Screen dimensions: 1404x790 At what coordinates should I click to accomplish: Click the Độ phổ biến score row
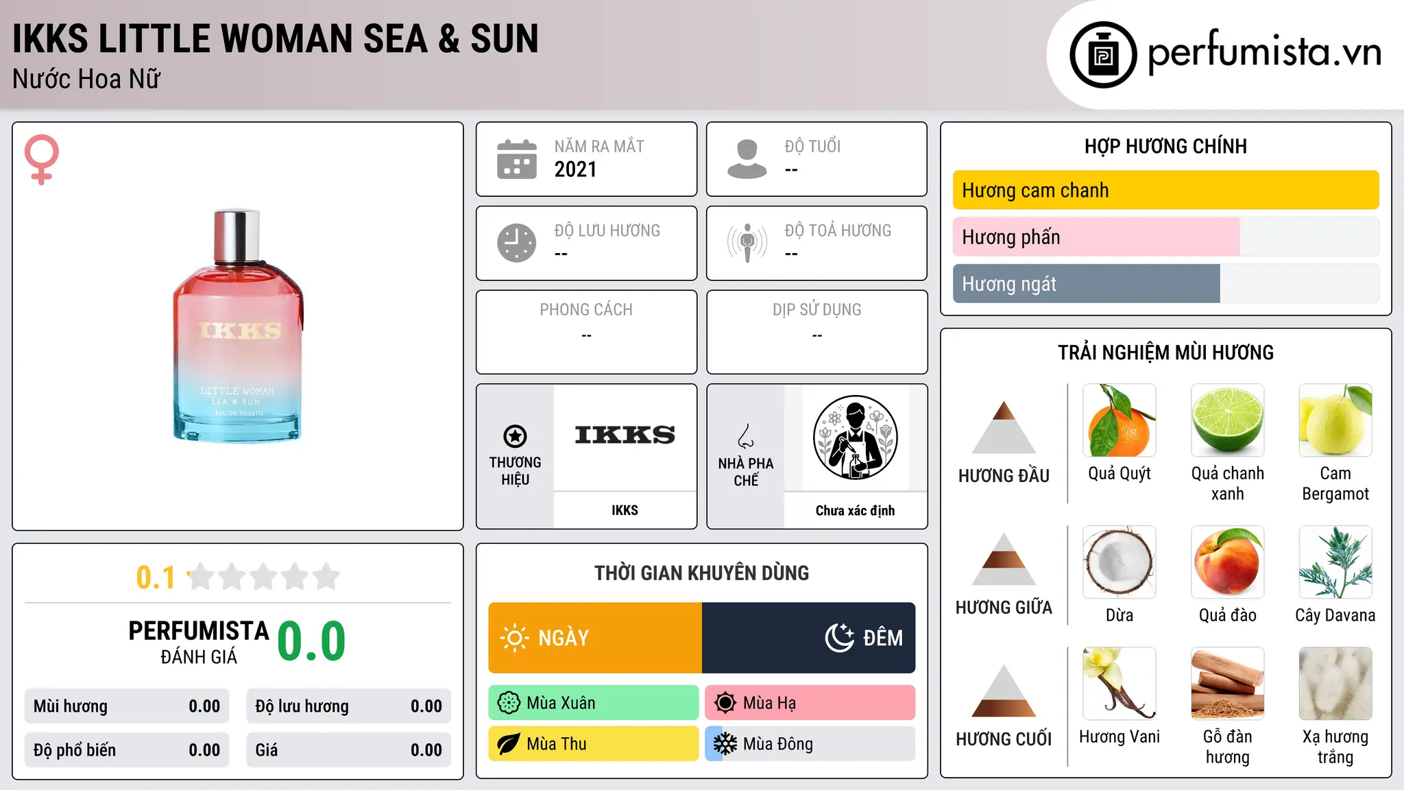coord(127,750)
